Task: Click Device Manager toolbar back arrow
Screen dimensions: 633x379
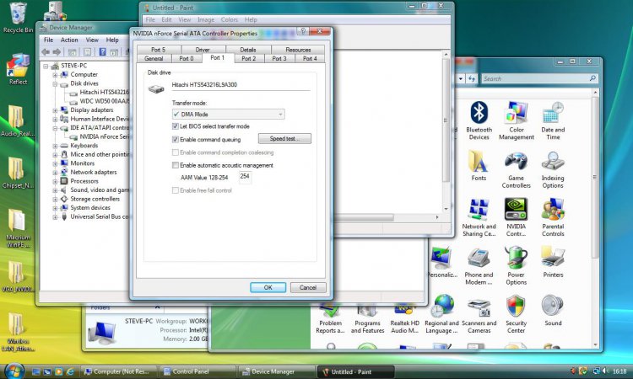Action: coord(46,52)
